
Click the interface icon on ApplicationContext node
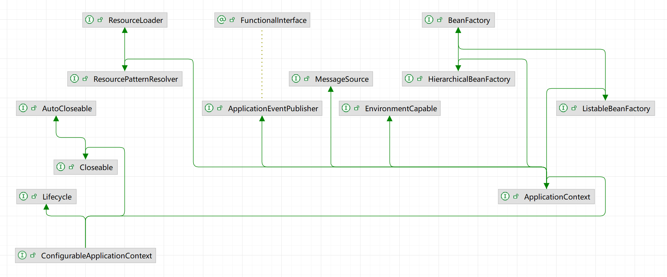[x=505, y=196]
